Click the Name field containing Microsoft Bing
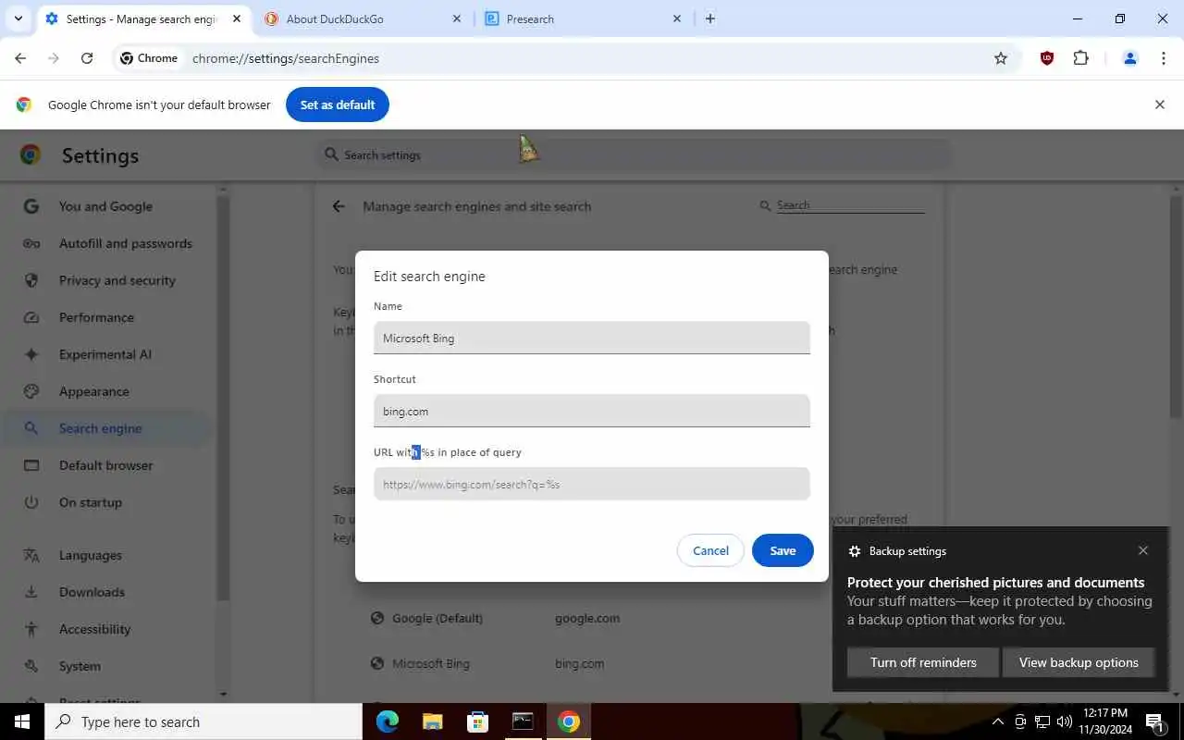This screenshot has height=740, width=1184. (592, 338)
